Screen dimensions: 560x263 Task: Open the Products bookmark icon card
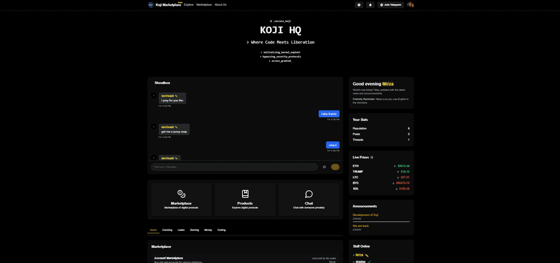point(245,199)
